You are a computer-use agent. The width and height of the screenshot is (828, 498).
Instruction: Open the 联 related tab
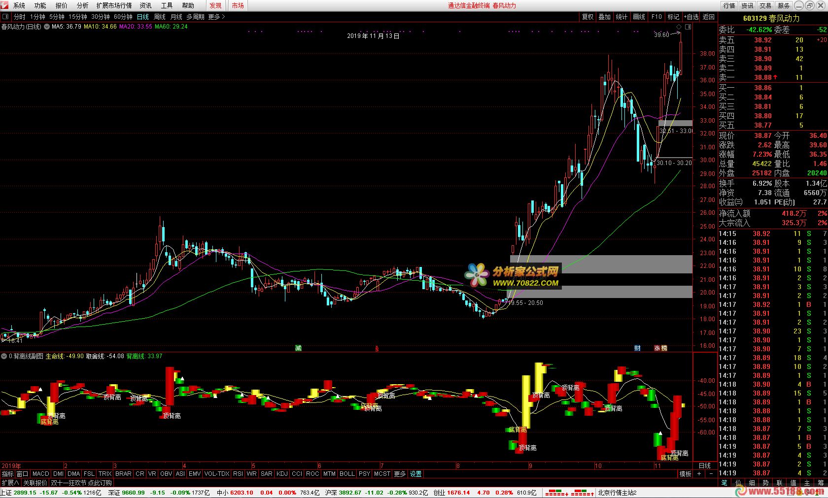(x=780, y=483)
